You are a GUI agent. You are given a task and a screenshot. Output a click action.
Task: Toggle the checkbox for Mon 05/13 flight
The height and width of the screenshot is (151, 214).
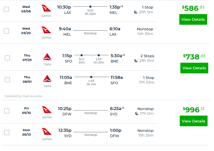[x=7, y=133]
